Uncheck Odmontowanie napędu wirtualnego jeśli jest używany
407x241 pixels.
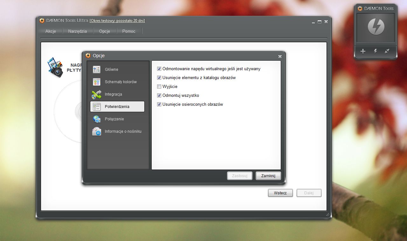[159, 69]
